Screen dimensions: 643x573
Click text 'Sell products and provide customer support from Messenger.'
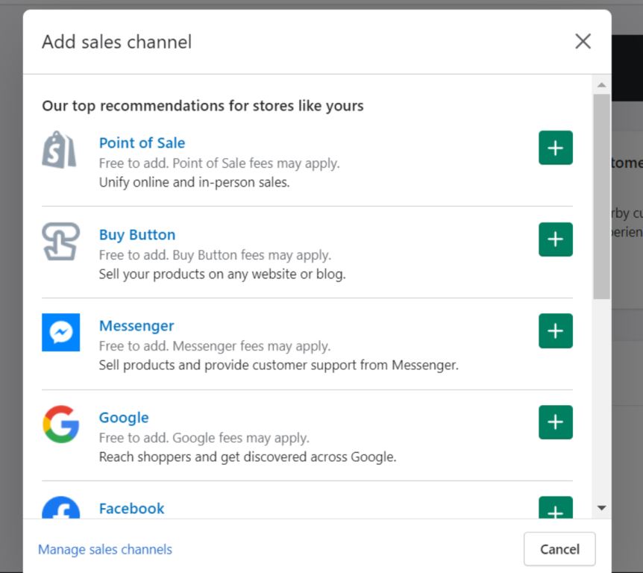click(279, 365)
